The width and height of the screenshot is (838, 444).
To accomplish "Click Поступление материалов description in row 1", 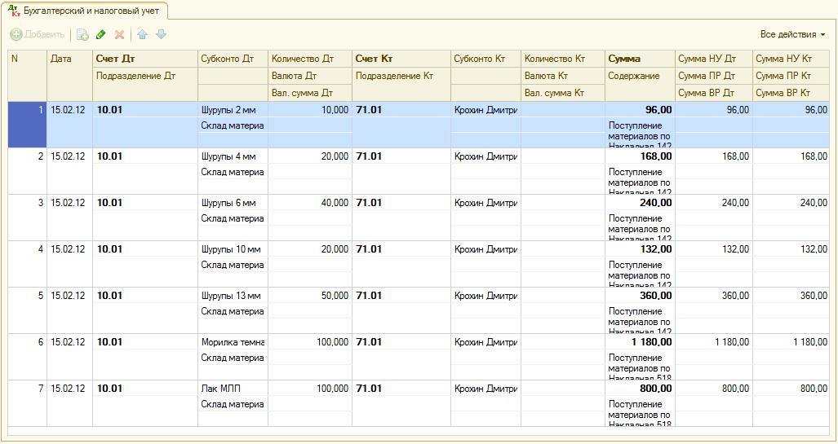I will [640, 134].
